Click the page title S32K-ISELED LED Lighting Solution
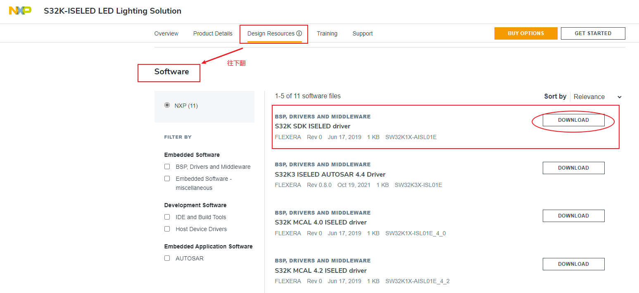Viewport: 639px width, 293px height. [x=112, y=11]
